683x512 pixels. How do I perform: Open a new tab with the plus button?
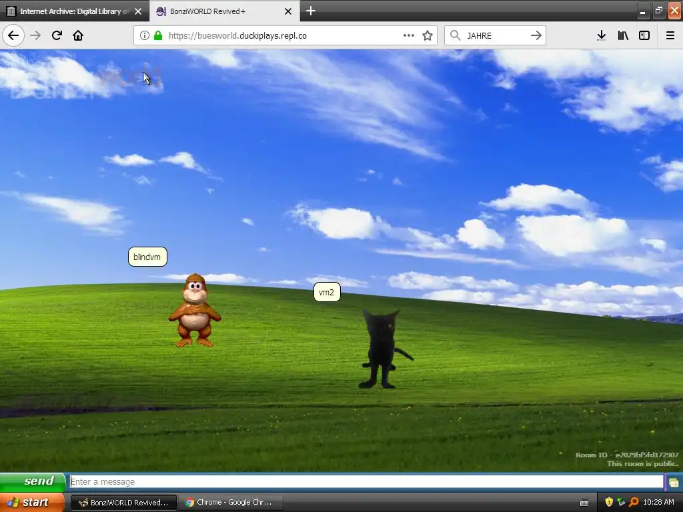pos(311,11)
